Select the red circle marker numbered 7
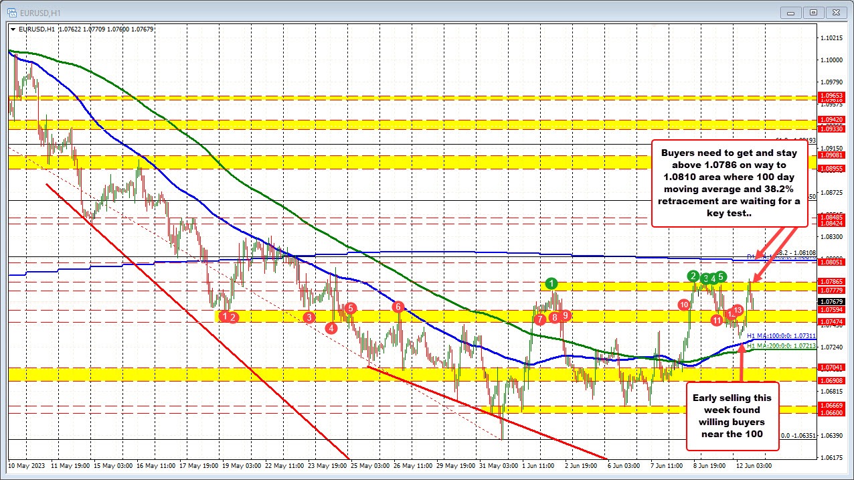Image resolution: width=854 pixels, height=480 pixels. (540, 320)
